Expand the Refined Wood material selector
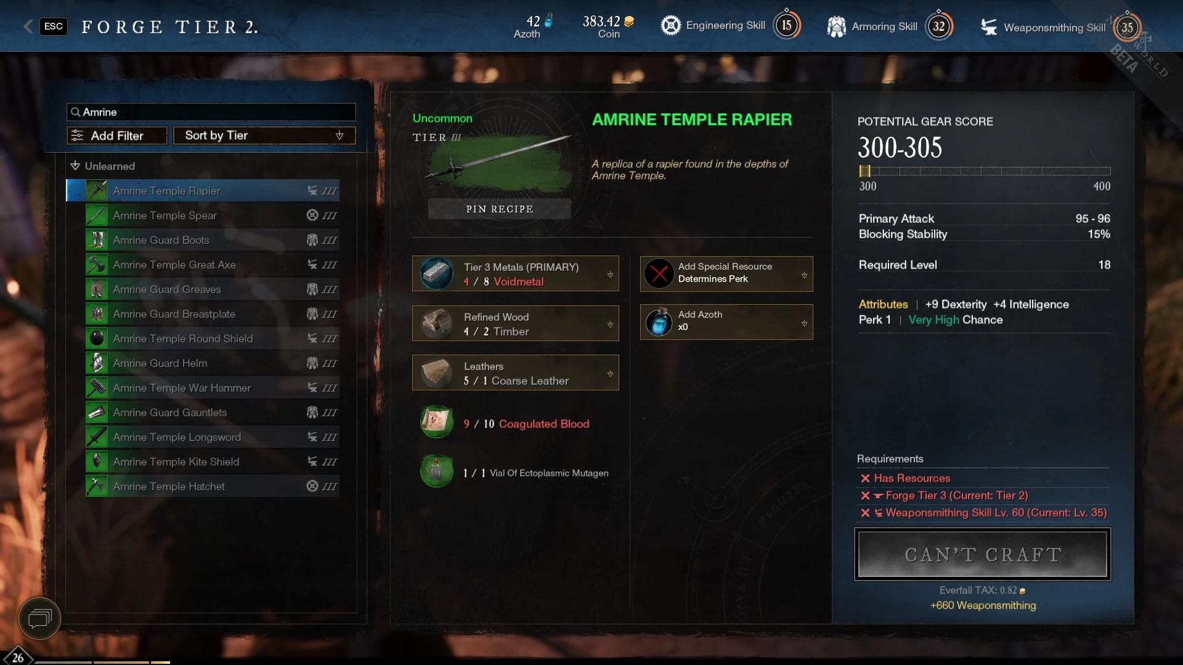The image size is (1183, 665). 515,323
